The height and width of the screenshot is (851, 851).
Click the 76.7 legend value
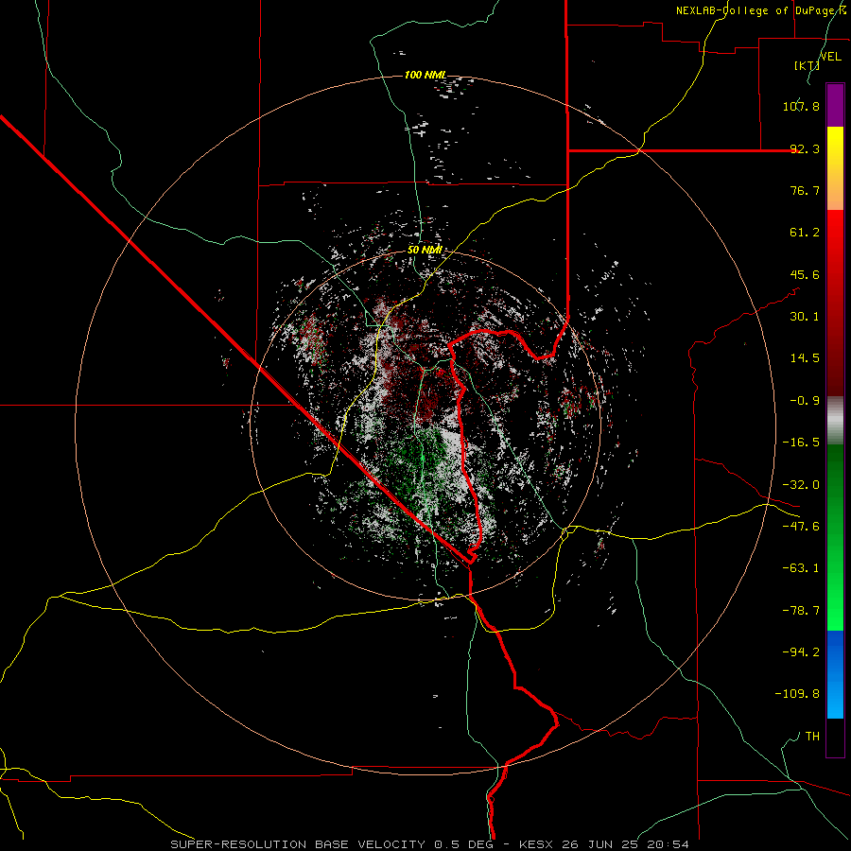tap(805, 190)
